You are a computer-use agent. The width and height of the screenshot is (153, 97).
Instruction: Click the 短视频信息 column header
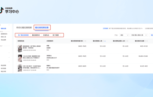click(x=21, y=41)
